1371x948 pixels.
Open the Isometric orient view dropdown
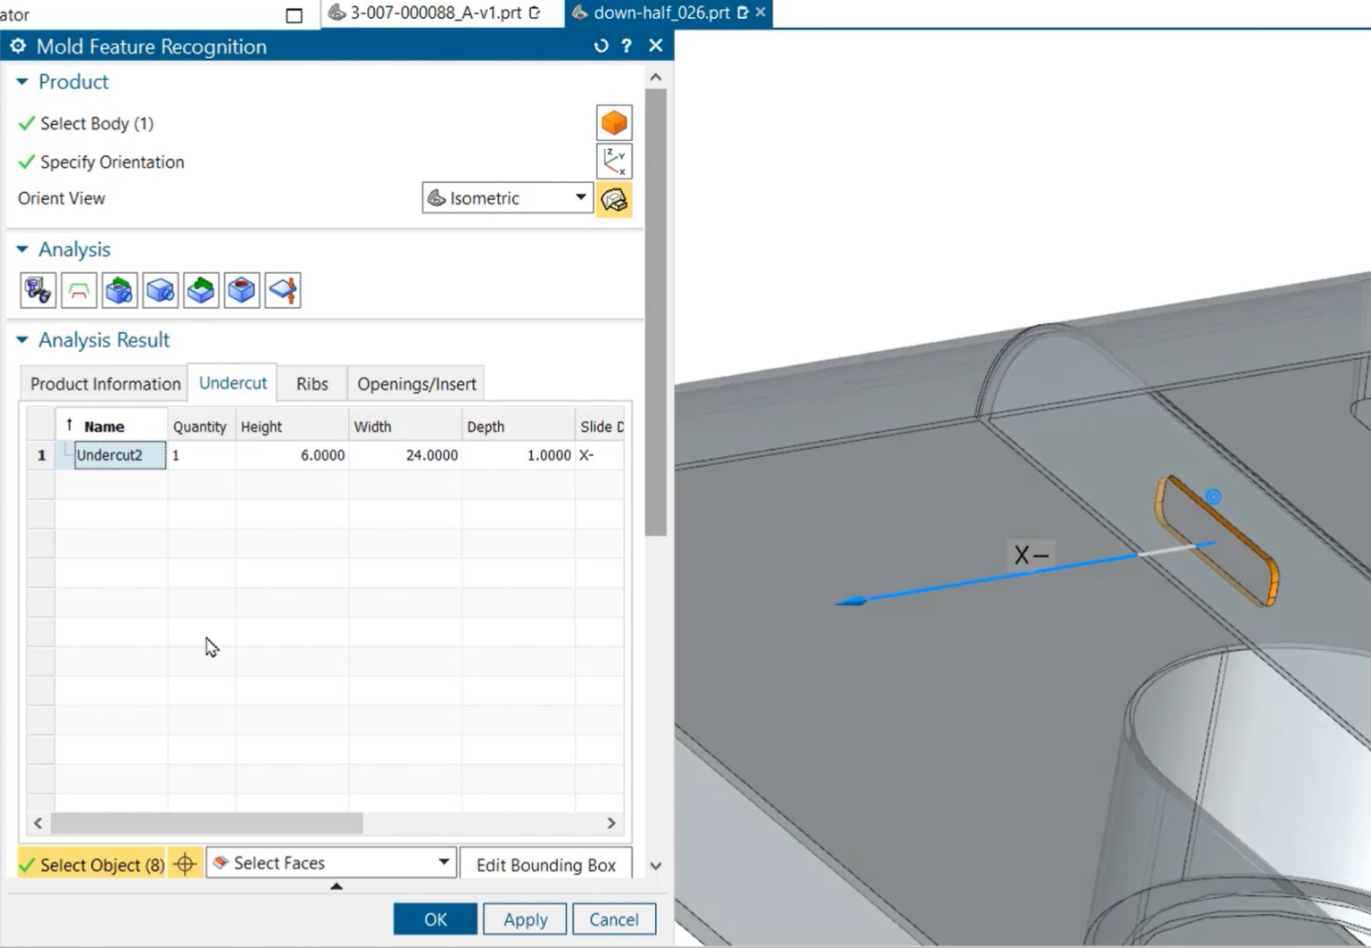(x=580, y=198)
